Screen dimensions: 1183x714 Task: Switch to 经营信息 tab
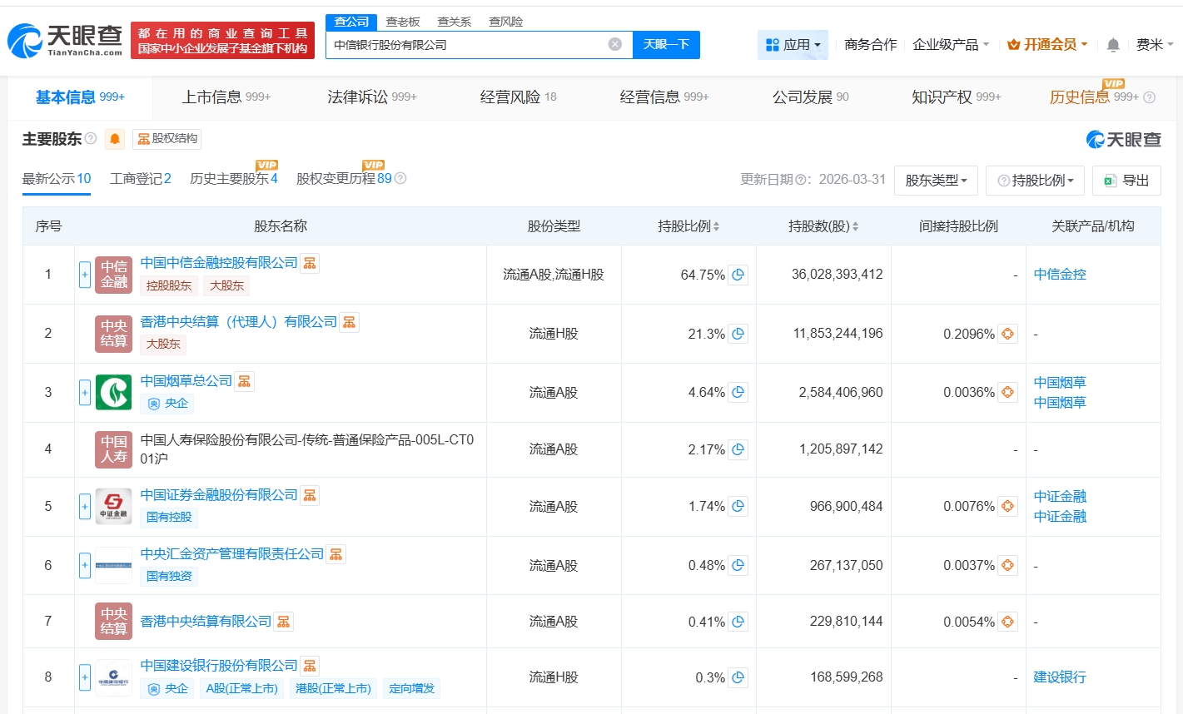tap(664, 97)
